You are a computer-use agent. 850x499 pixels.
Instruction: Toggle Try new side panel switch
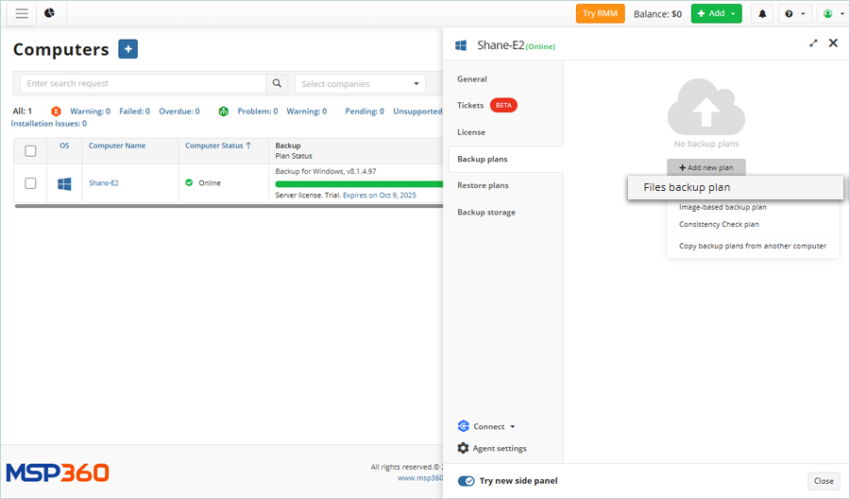(467, 481)
